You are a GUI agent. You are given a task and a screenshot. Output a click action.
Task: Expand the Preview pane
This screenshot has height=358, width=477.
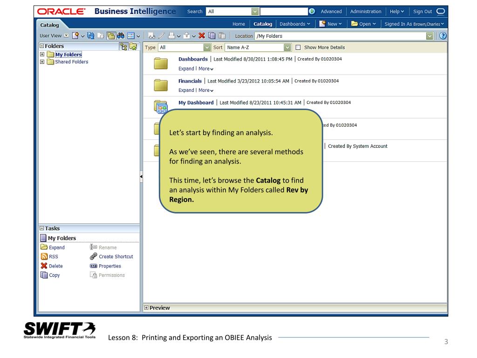(x=146, y=308)
